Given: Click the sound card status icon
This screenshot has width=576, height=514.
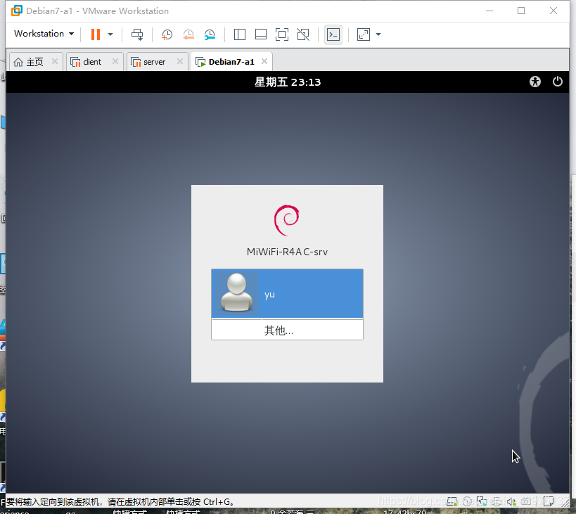Looking at the screenshot, I should pos(511,501).
